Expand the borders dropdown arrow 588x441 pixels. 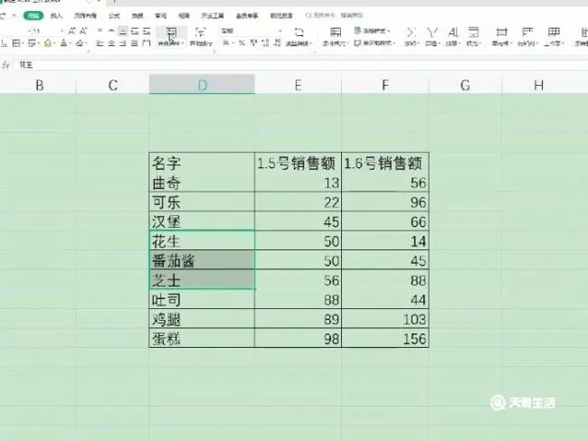tap(23, 44)
